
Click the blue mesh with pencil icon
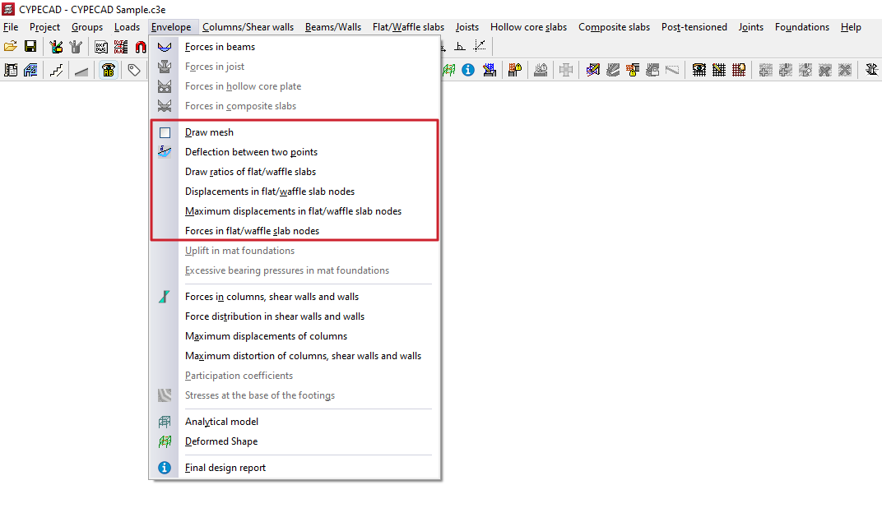click(x=490, y=70)
